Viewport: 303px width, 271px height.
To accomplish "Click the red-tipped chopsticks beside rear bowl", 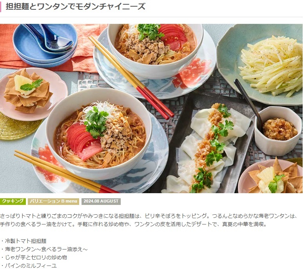I will (x=131, y=77).
